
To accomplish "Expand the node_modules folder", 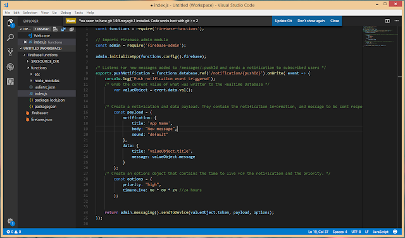I will (x=31, y=81).
